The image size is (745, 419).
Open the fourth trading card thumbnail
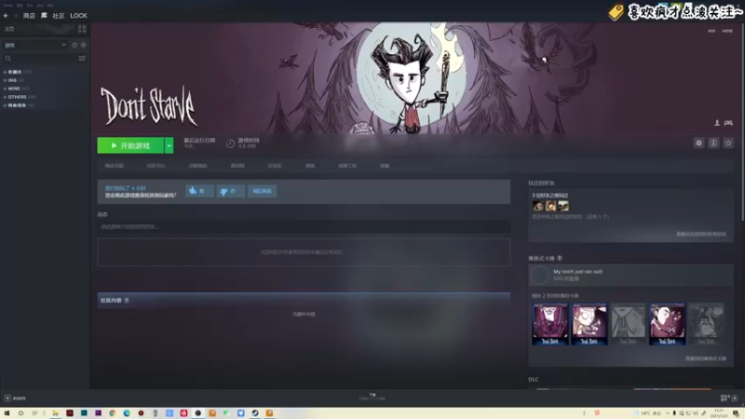tap(667, 324)
